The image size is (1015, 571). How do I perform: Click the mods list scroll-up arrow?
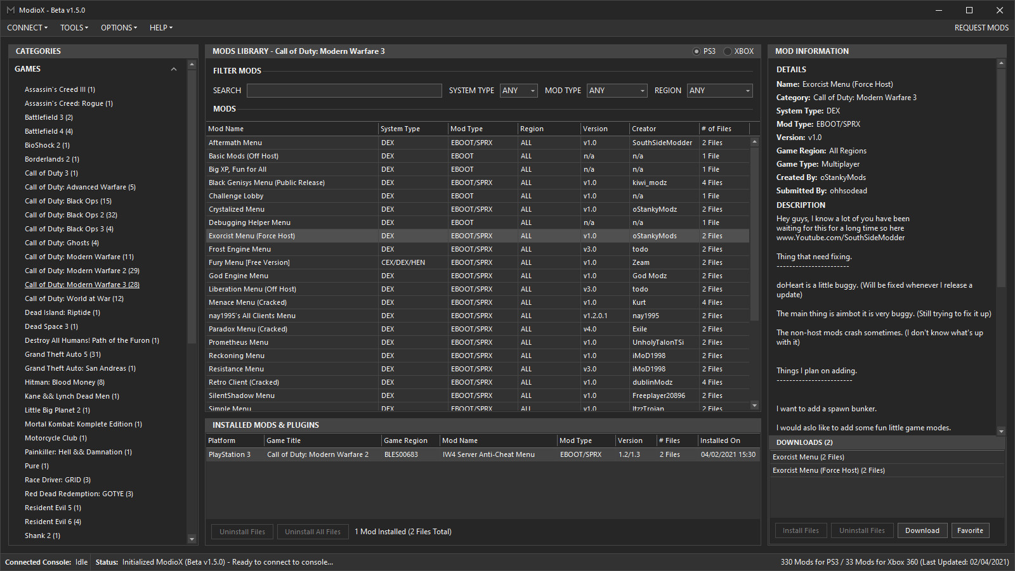pyautogui.click(x=754, y=142)
